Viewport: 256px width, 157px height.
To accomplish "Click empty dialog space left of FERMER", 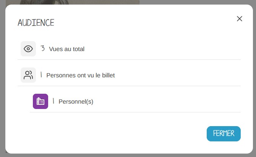I will [115, 134].
